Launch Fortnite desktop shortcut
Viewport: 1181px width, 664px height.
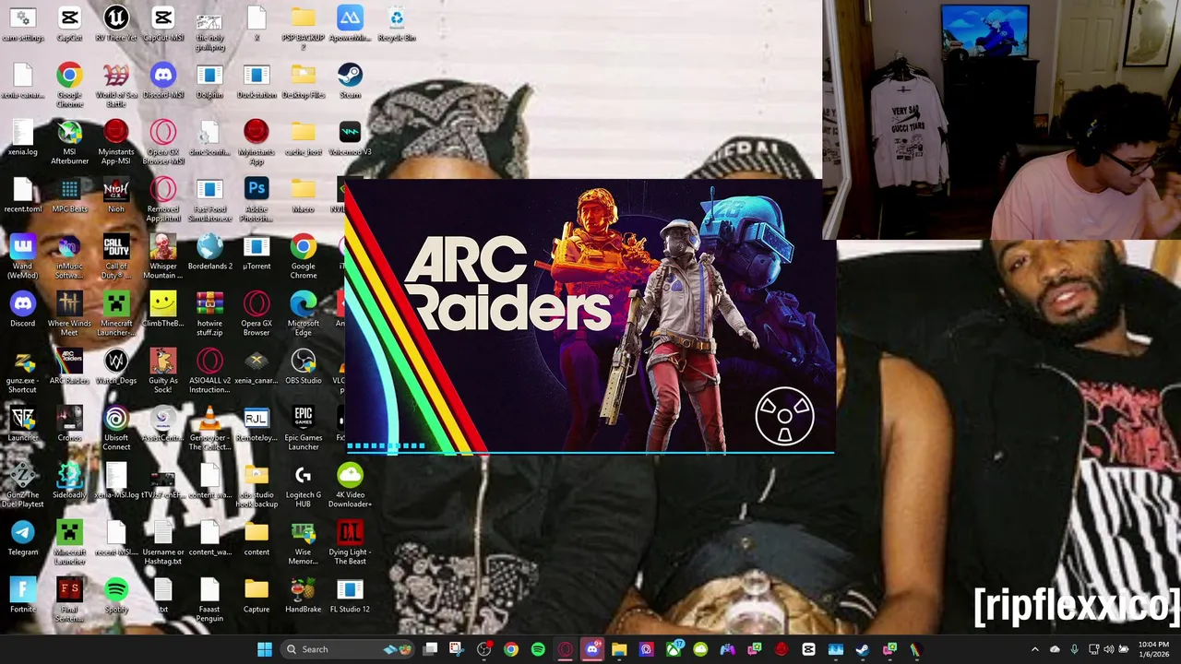23,596
